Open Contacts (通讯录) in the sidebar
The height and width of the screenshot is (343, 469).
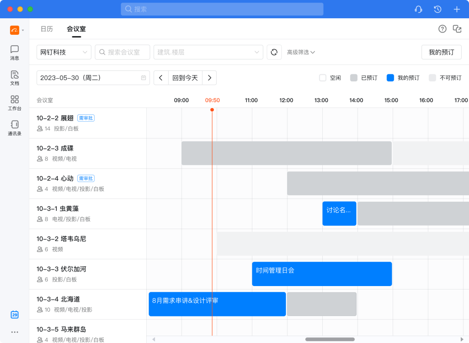14,128
